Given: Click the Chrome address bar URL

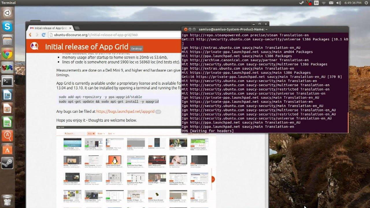Looking at the screenshot, I should click(96, 35).
